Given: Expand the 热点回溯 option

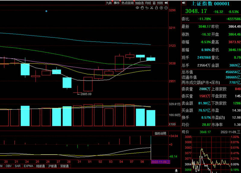Looking at the screenshot, I should [127, 3].
